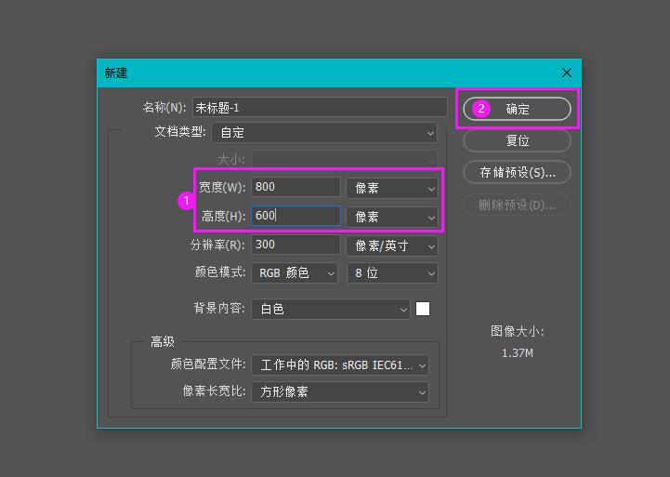Viewport: 670px width, 477px height.
Task: Focus the 高度(H) field showing 600
Action: 296,216
